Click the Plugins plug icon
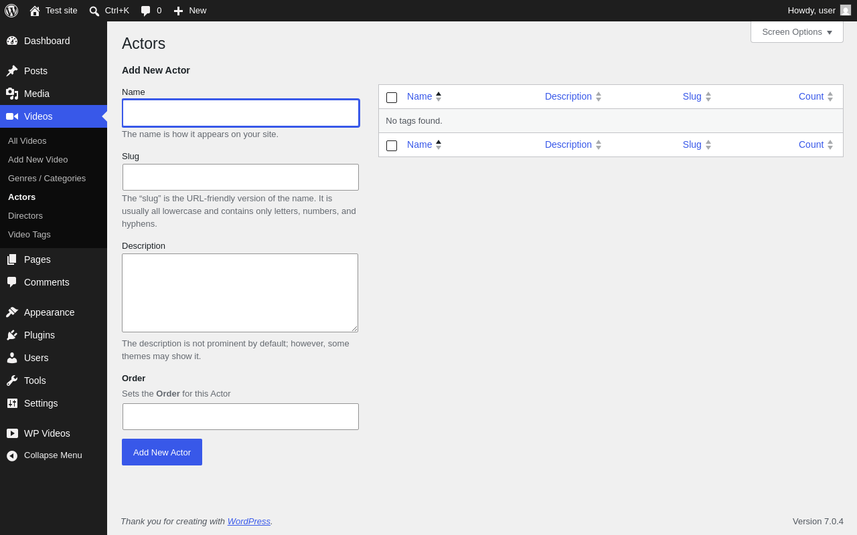Viewport: 857px width, 535px height. click(12, 335)
